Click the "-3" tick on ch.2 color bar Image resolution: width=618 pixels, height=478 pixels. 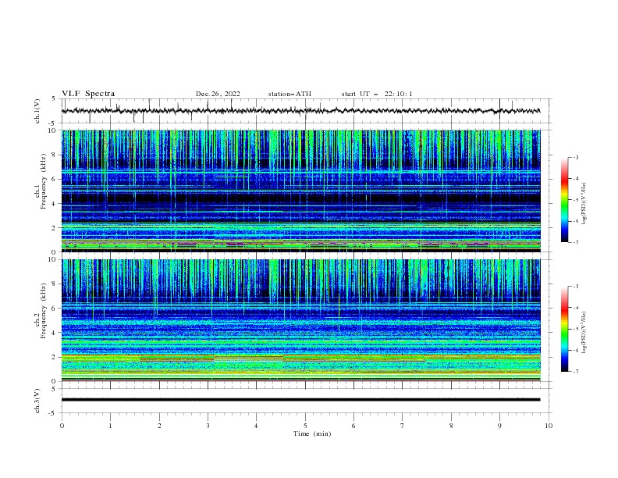coord(575,287)
